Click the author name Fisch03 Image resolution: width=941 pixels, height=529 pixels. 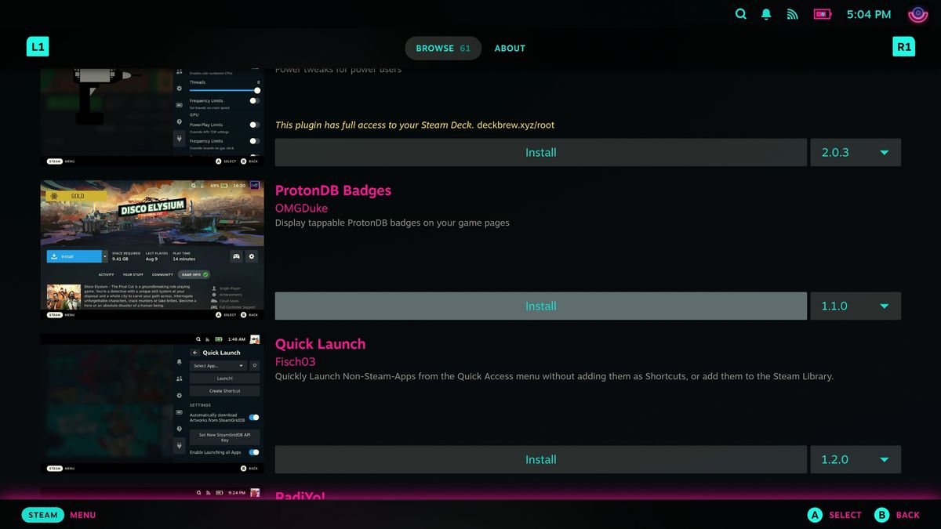[x=295, y=362]
